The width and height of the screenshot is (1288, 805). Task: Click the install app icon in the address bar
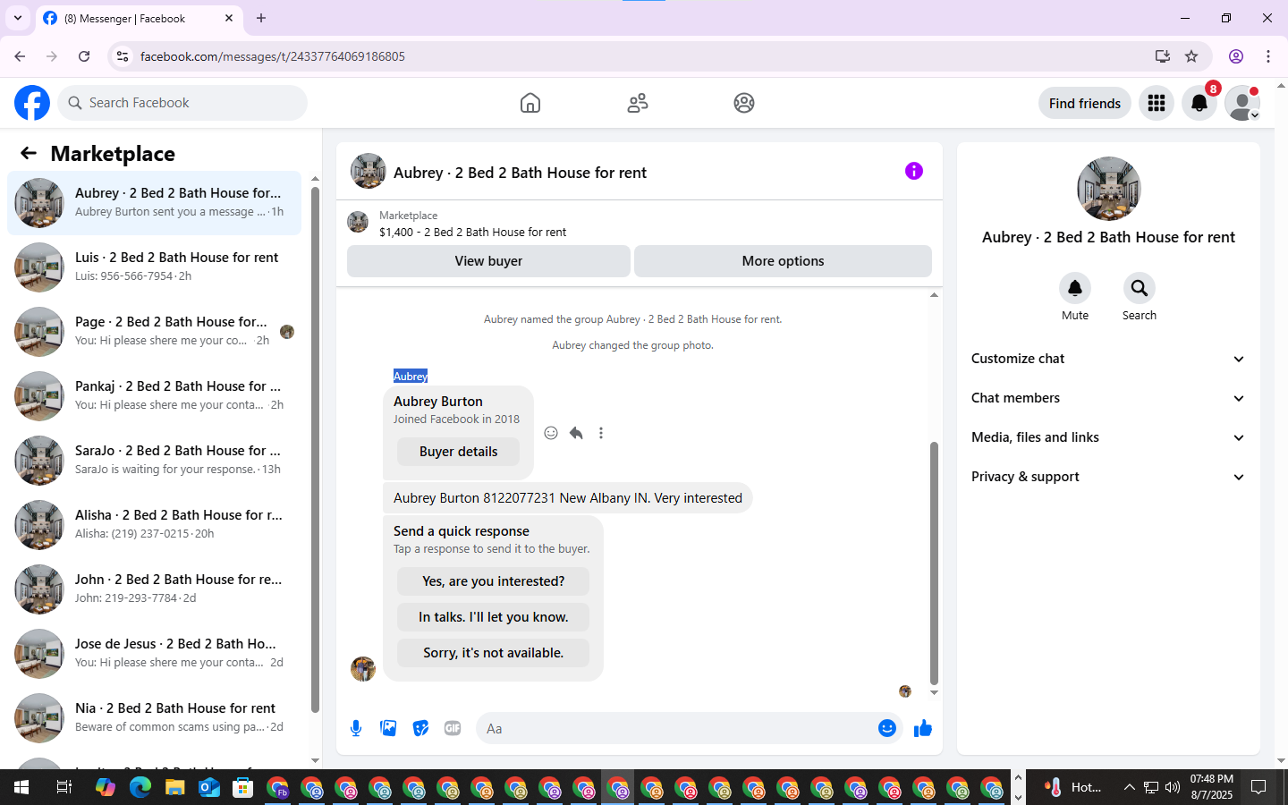[1163, 56]
